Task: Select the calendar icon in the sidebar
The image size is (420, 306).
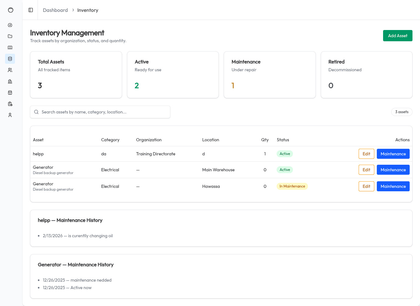Action: [x=10, y=93]
